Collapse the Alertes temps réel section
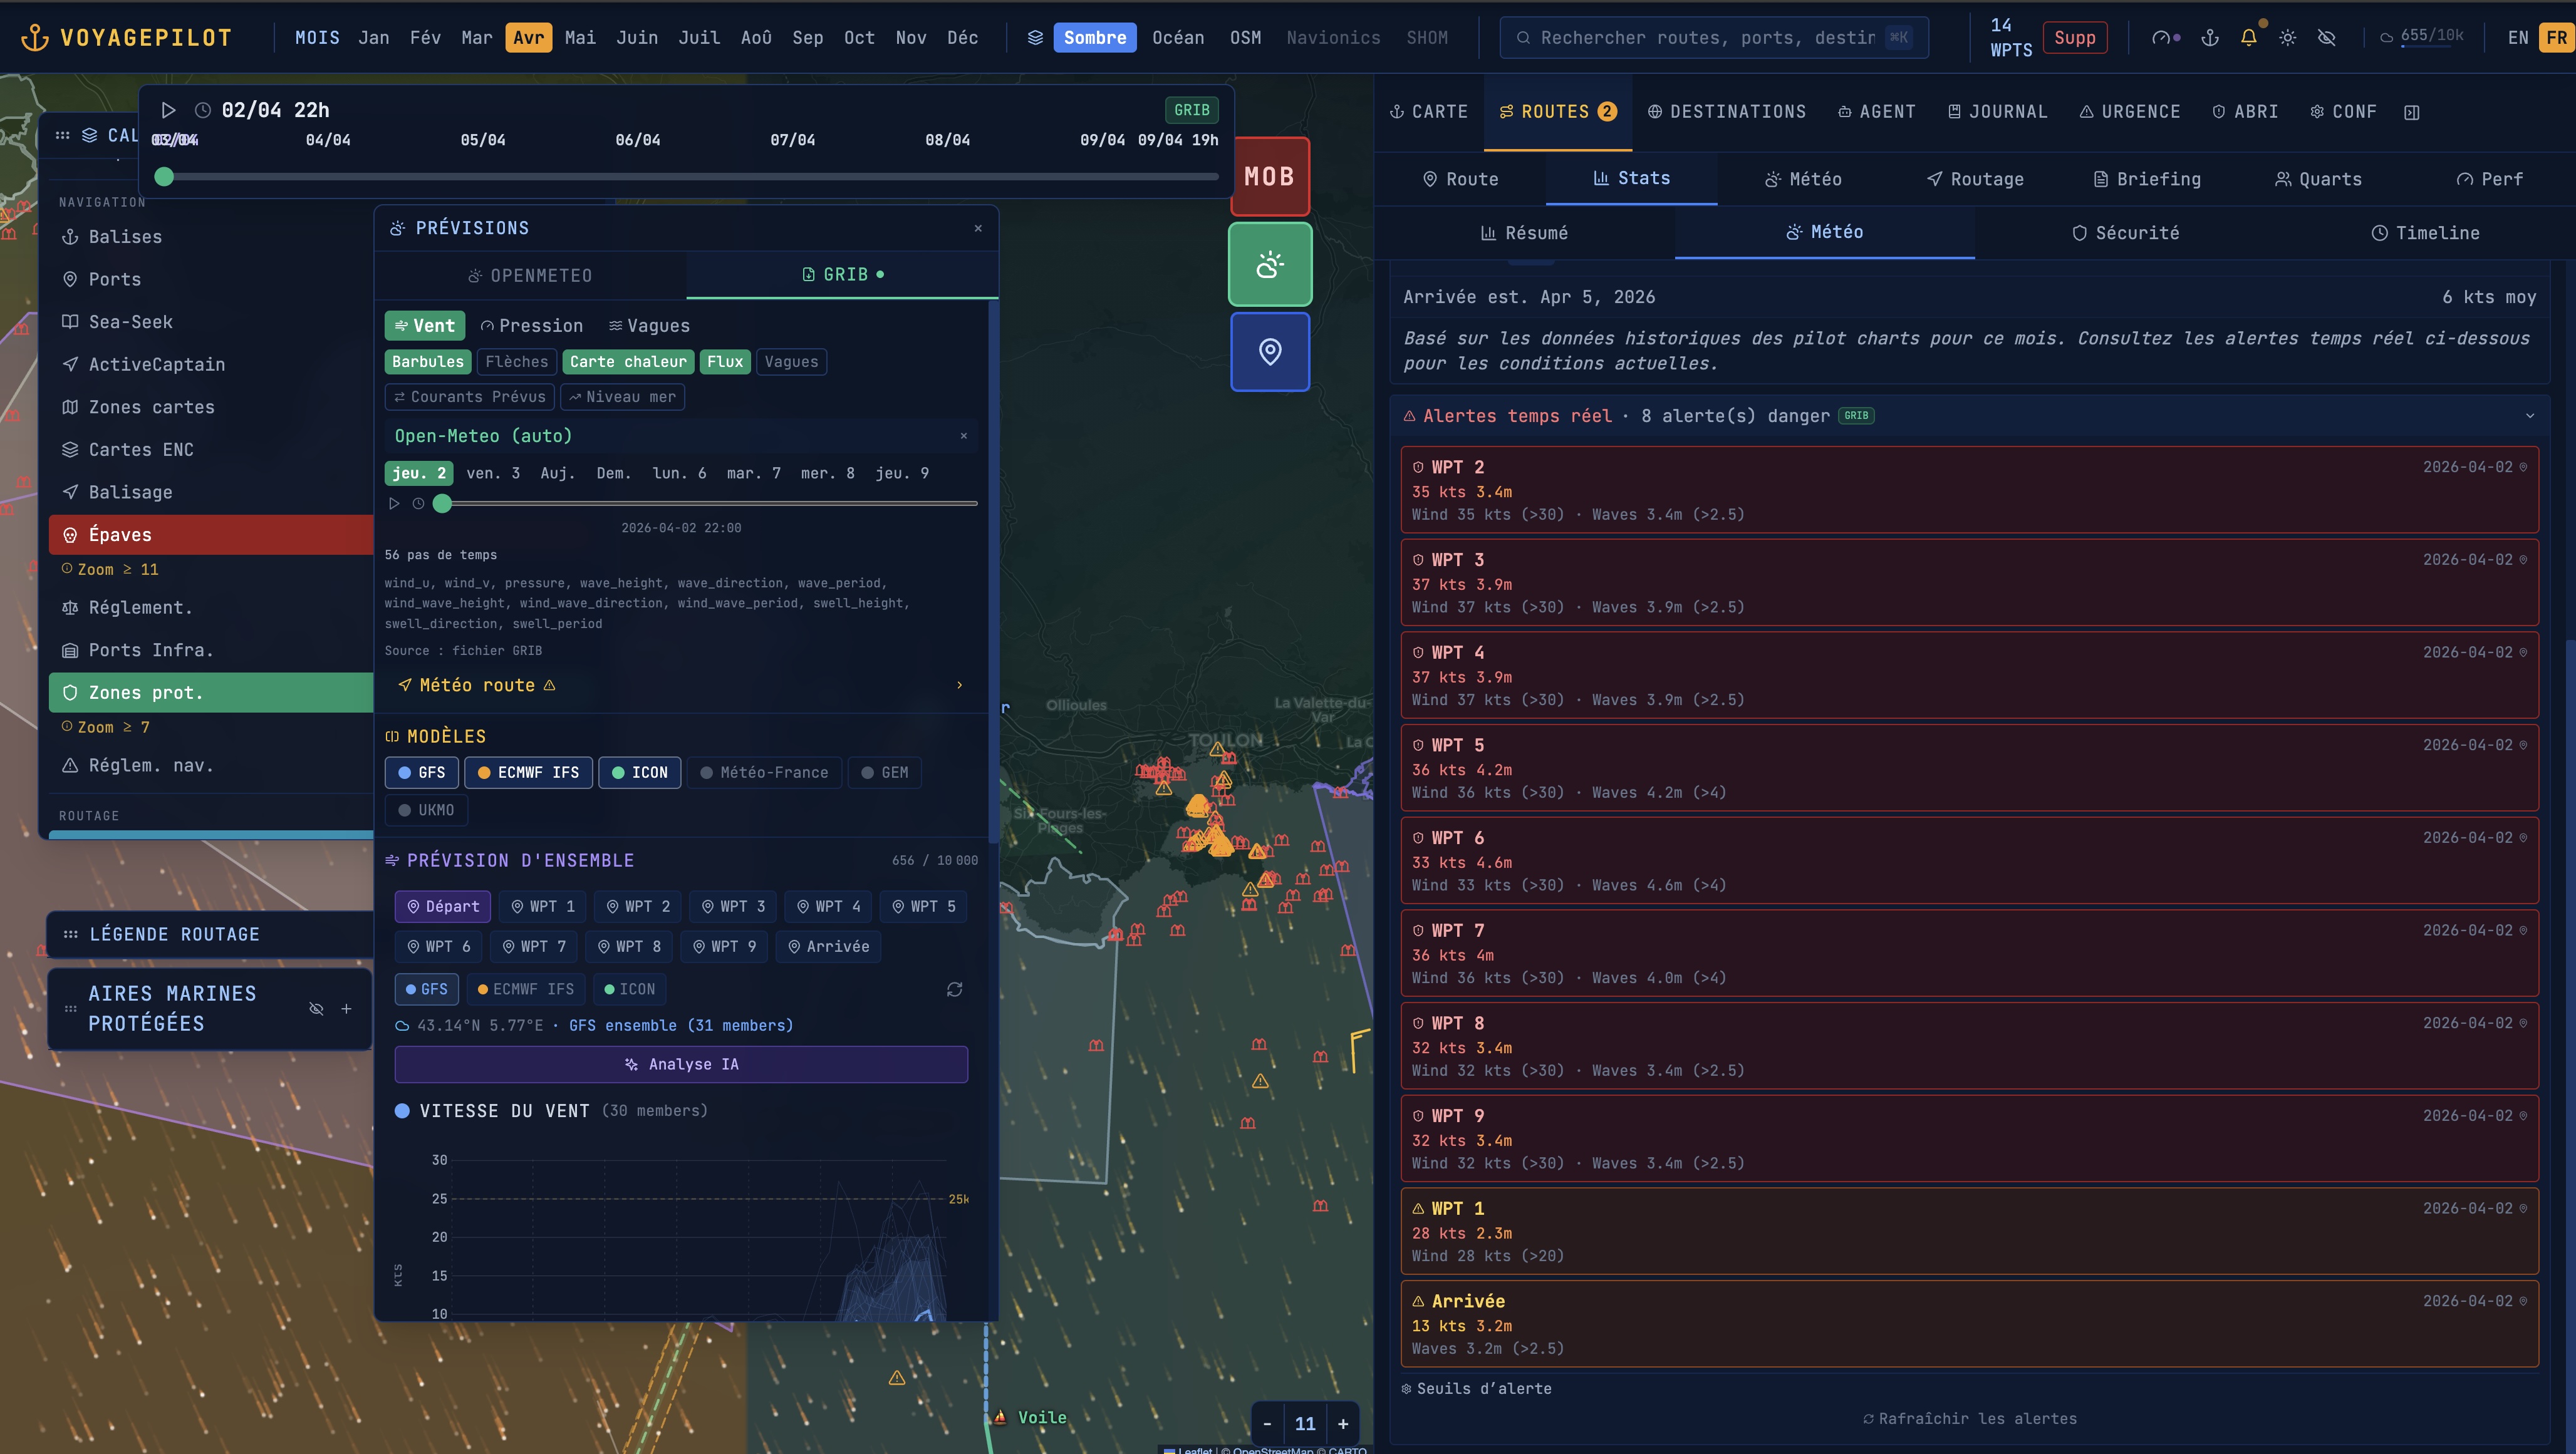The image size is (2576, 1454). pos(2529,416)
